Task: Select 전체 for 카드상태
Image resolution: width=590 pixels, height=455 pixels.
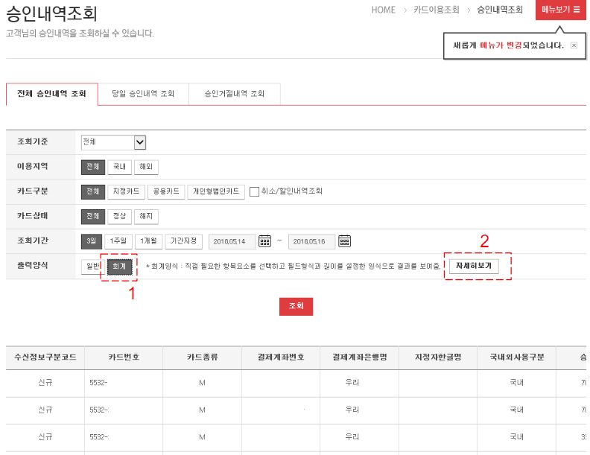Action: tap(93, 216)
